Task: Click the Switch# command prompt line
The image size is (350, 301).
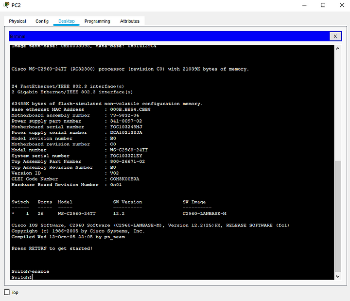Action: (22, 277)
